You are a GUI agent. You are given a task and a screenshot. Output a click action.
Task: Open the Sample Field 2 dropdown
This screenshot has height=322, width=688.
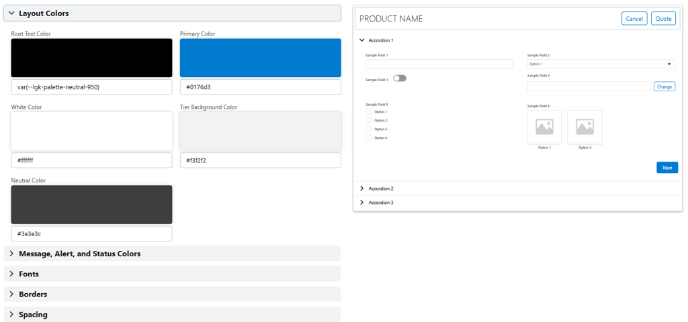601,64
